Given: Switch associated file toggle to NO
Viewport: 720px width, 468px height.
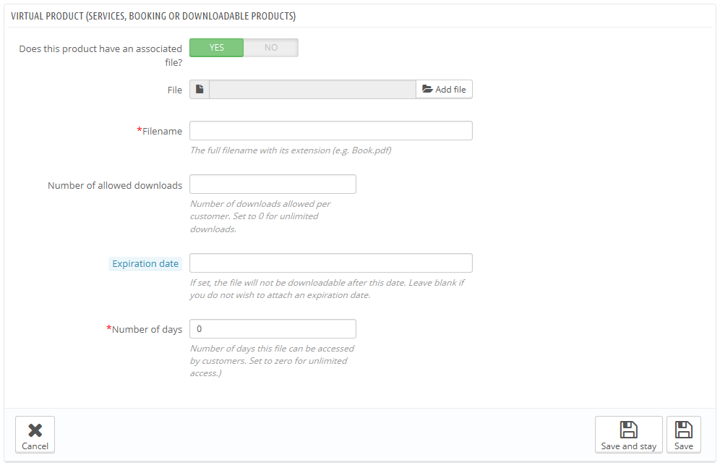Looking at the screenshot, I should click(271, 48).
